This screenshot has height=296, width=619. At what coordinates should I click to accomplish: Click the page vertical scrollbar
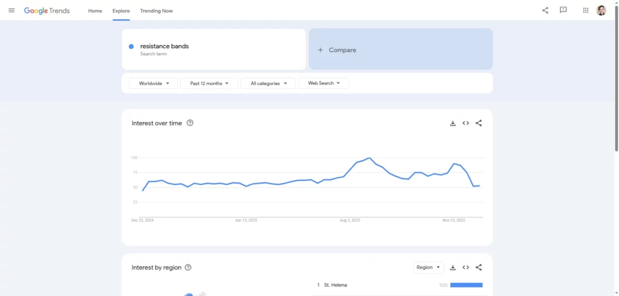(617, 79)
